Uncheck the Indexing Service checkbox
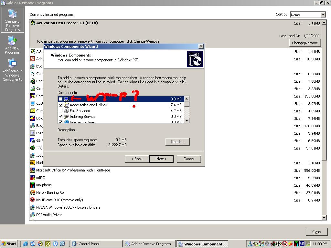Viewport: 331px width, 248px height. pyautogui.click(x=60, y=116)
